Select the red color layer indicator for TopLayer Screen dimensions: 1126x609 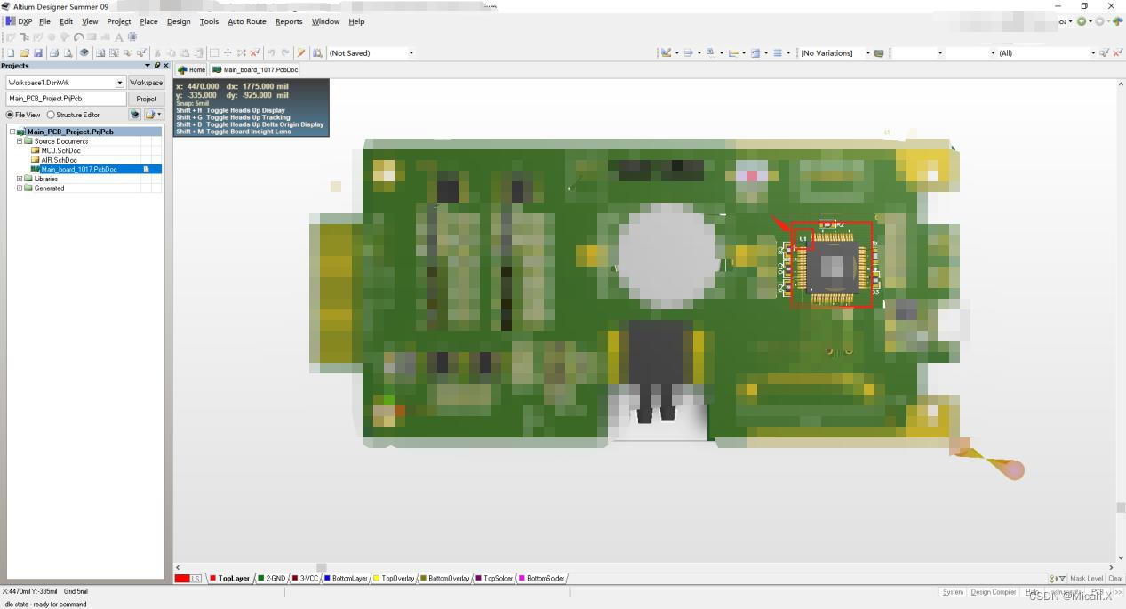click(212, 578)
